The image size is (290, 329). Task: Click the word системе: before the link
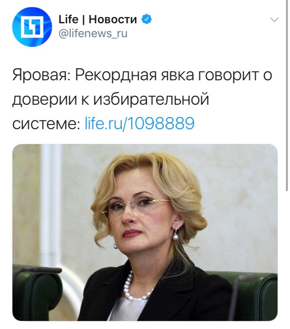click(x=46, y=124)
